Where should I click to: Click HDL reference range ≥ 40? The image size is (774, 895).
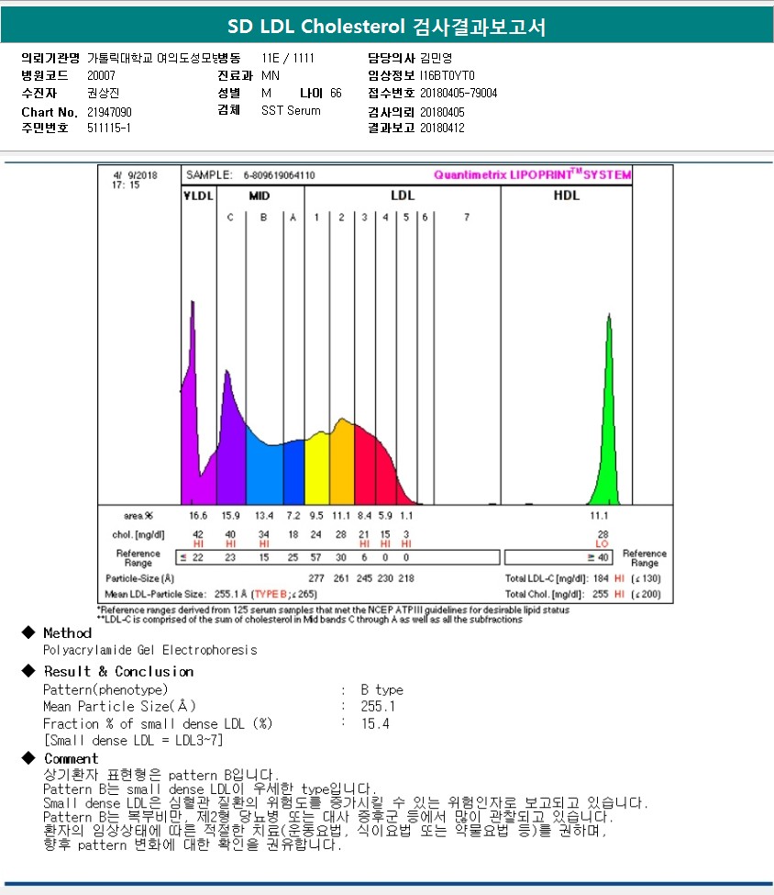pos(598,557)
